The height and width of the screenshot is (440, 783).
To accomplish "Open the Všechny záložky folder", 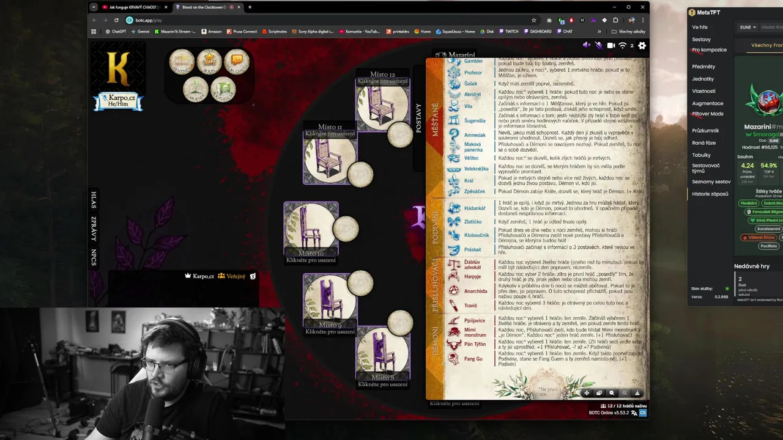I will point(628,31).
